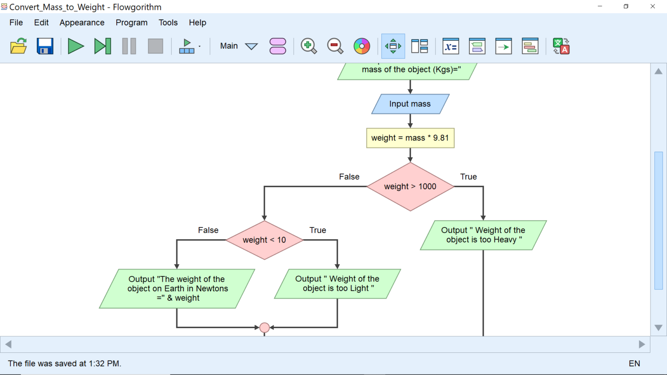667x375 pixels.
Task: Select the 'weight of the object on Earth' output
Action: pyautogui.click(x=177, y=289)
